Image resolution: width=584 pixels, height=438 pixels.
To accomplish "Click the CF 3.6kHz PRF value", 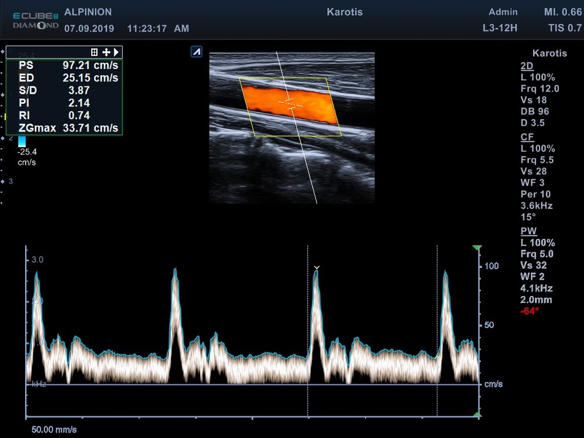I will pyautogui.click(x=536, y=206).
